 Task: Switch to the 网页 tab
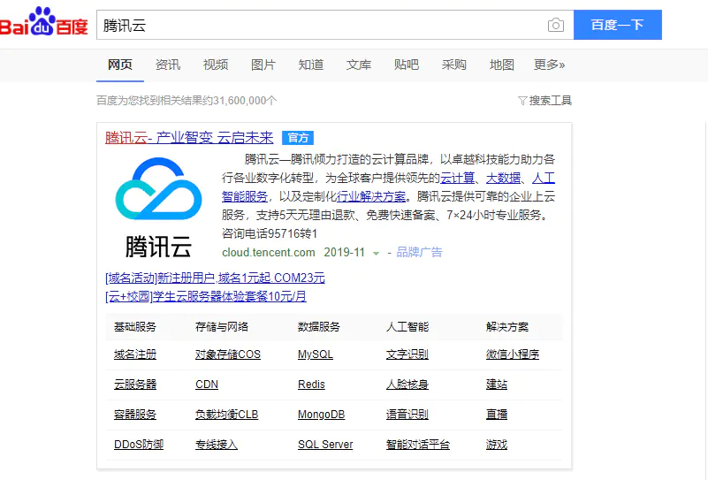click(x=120, y=65)
